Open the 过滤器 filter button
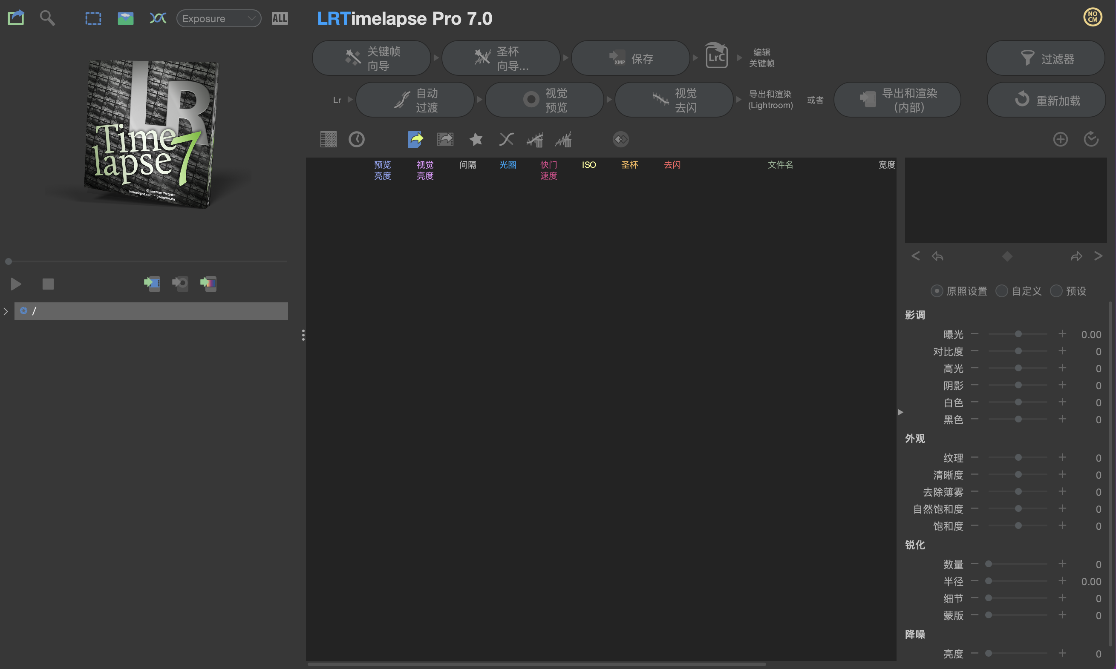1116x669 pixels. [x=1045, y=58]
